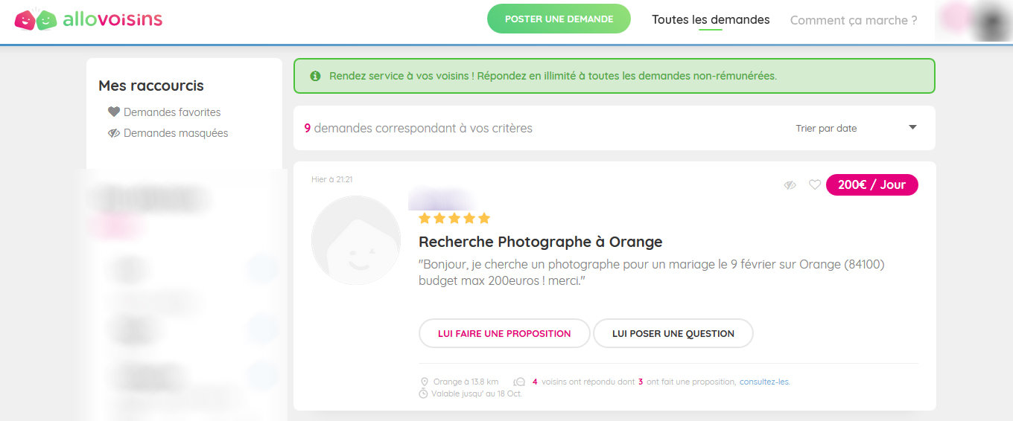The height and width of the screenshot is (421, 1013).
Task: Click the requester's avatar placeholder image
Action: click(356, 240)
